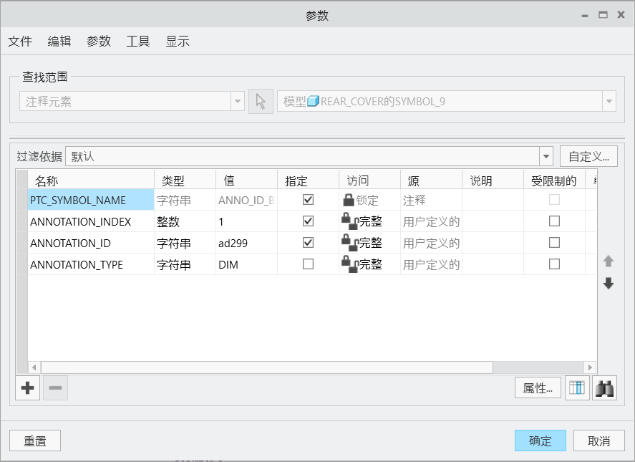Image resolution: width=635 pixels, height=462 pixels.
Task: Expand the 过滤依据 filter dropdown
Action: (x=546, y=156)
